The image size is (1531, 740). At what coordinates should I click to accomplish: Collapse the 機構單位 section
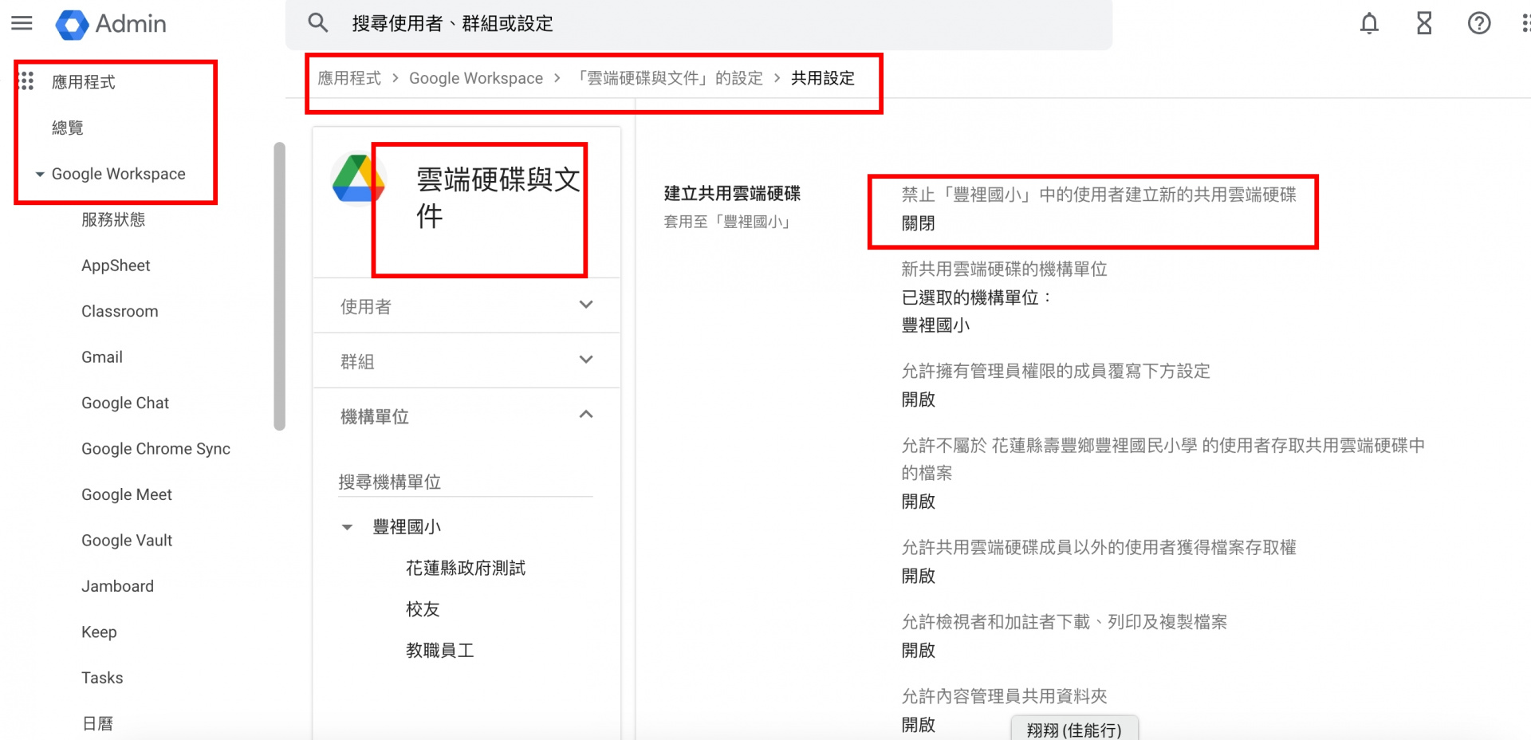point(586,415)
